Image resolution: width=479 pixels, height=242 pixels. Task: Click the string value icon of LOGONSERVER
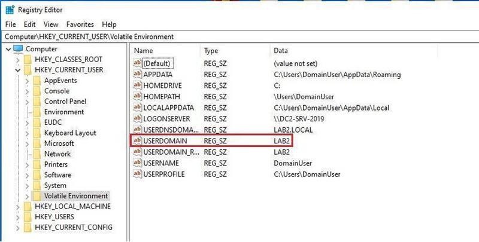coord(138,118)
